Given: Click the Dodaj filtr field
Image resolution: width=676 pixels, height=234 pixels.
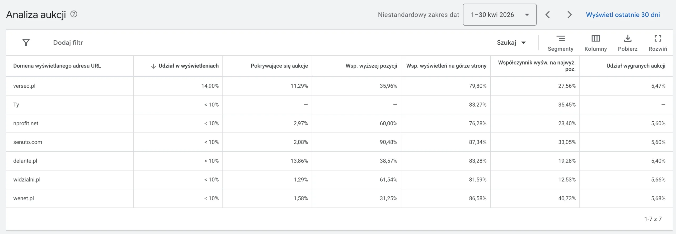Looking at the screenshot, I should [x=68, y=42].
